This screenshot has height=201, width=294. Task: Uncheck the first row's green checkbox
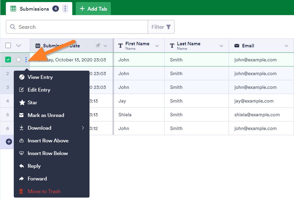tap(8, 60)
